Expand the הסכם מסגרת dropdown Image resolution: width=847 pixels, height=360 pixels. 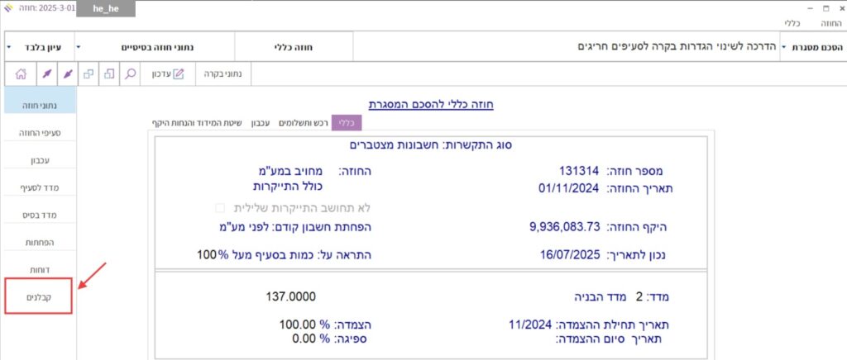click(783, 47)
